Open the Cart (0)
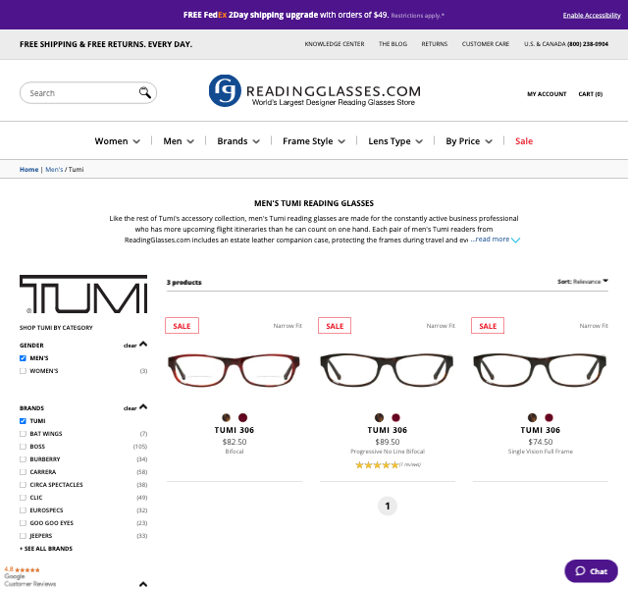Screen dimensions: 628x589 click(591, 94)
